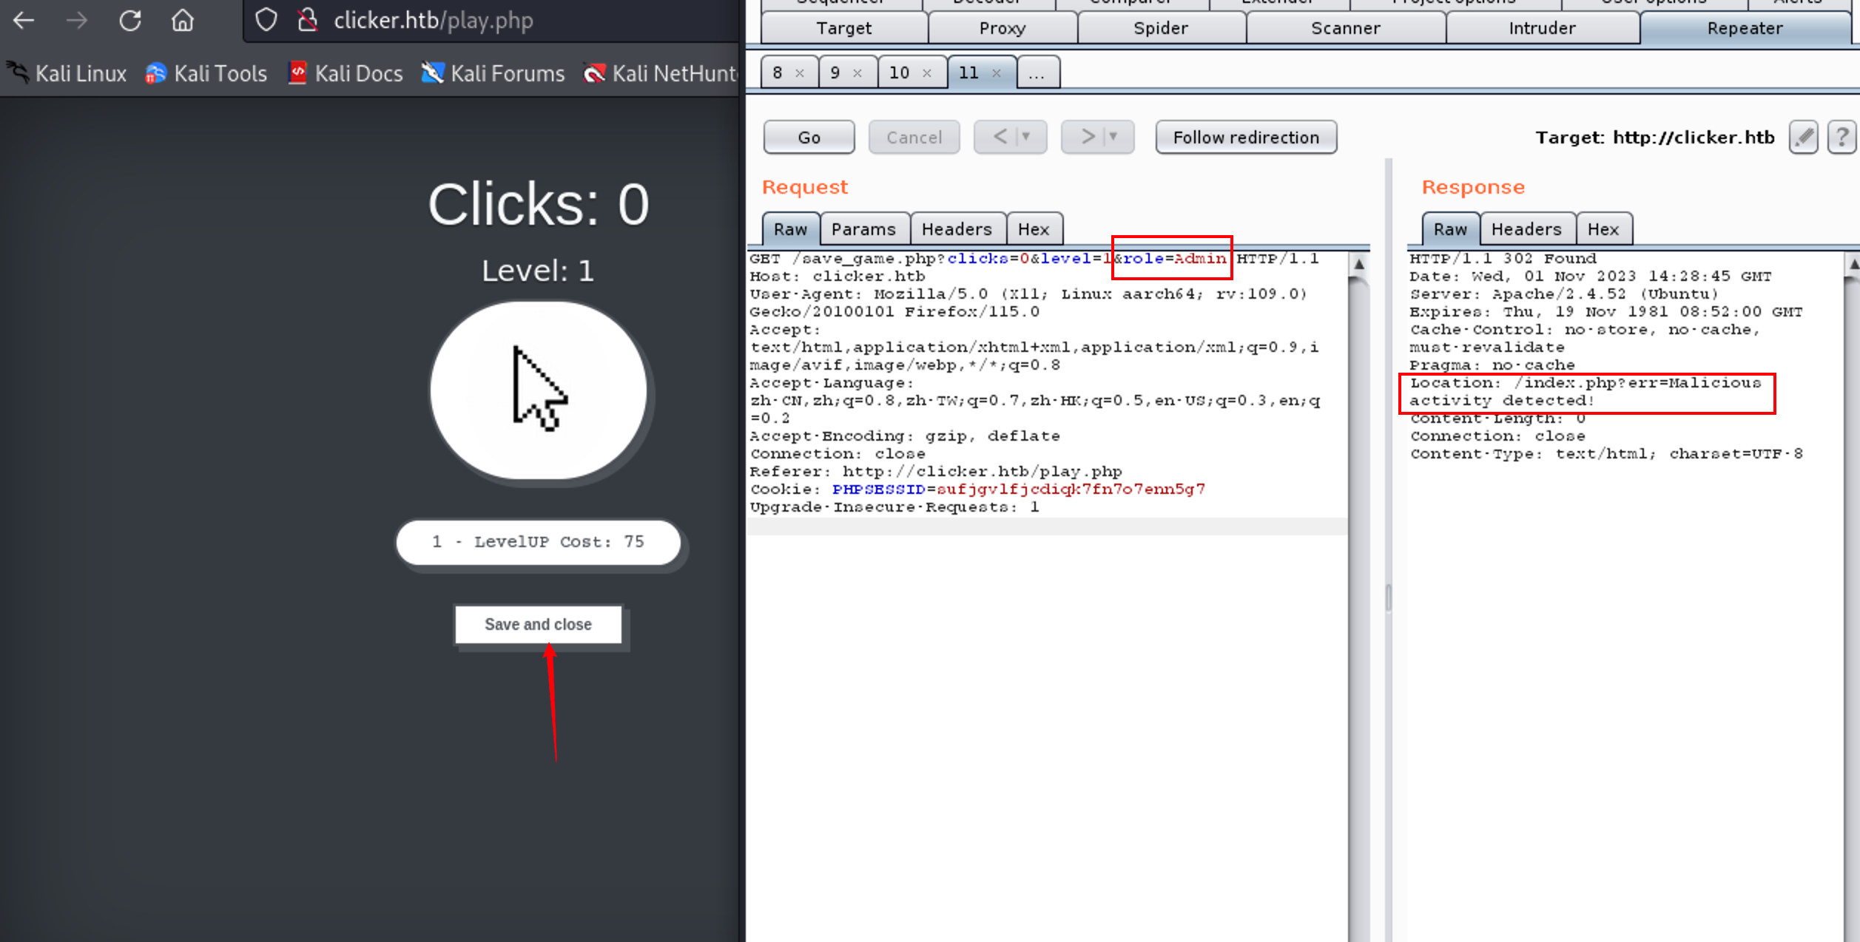Click Follow redirection button
Image resolution: width=1860 pixels, height=942 pixels.
pyautogui.click(x=1245, y=138)
